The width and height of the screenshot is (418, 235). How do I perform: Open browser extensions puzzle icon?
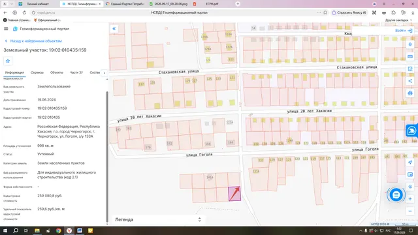[x=393, y=12]
